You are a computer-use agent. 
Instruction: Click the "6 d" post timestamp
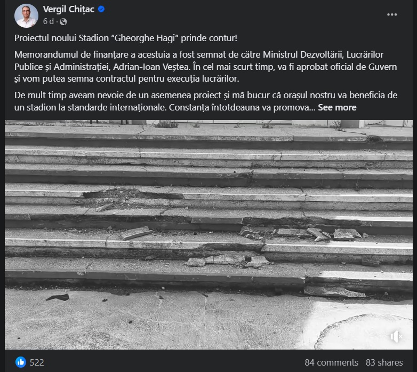[49, 21]
